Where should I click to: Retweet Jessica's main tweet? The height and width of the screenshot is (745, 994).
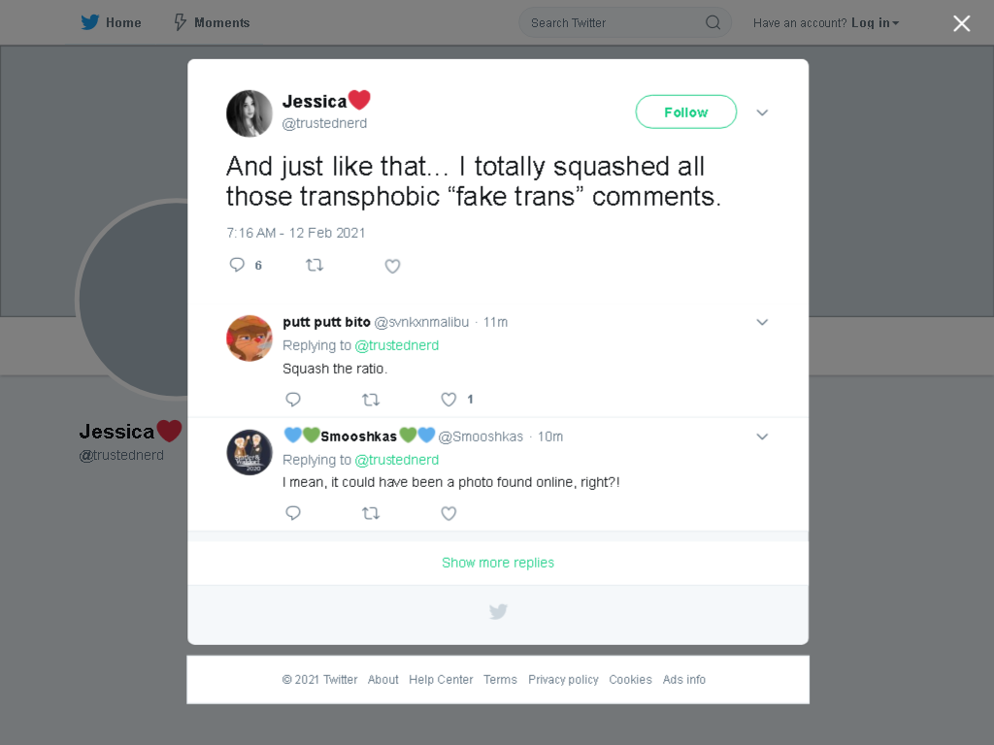tap(315, 265)
